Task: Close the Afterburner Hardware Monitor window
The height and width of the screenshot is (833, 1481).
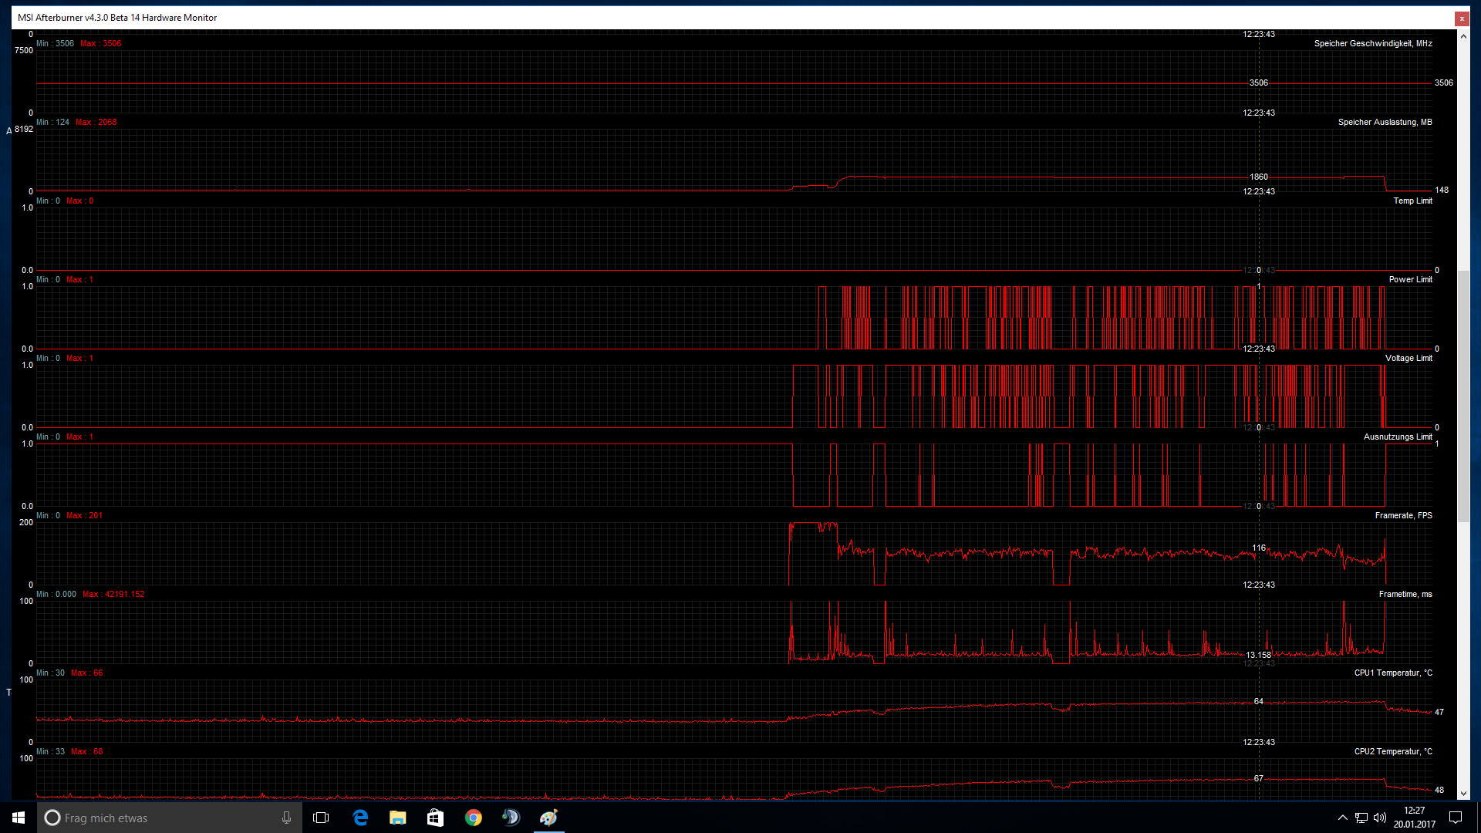Action: click(1462, 19)
